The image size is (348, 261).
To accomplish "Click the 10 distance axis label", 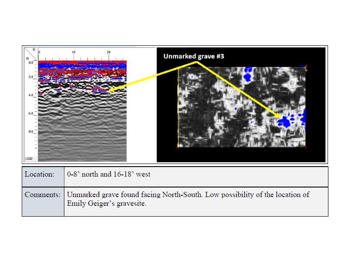I will click(x=74, y=52).
